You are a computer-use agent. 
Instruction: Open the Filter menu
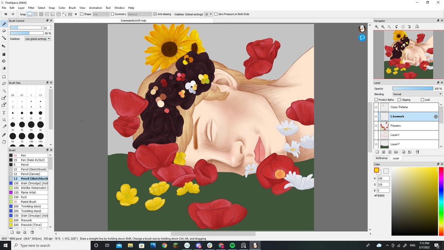[31, 8]
